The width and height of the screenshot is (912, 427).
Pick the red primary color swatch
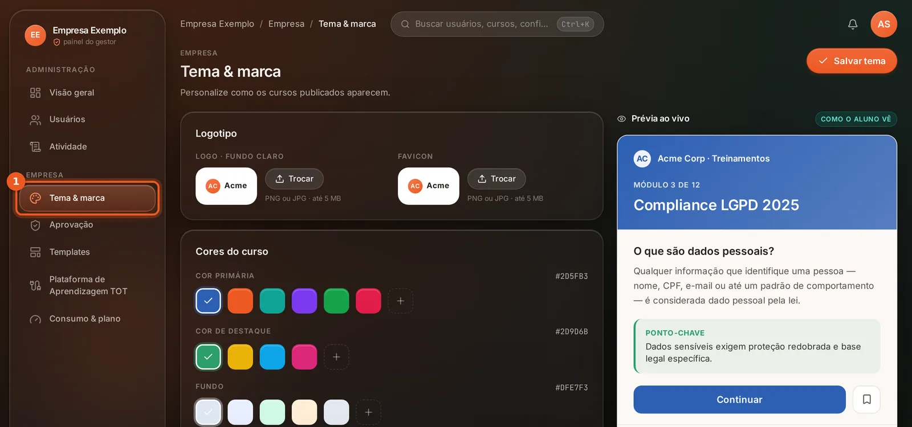point(368,301)
